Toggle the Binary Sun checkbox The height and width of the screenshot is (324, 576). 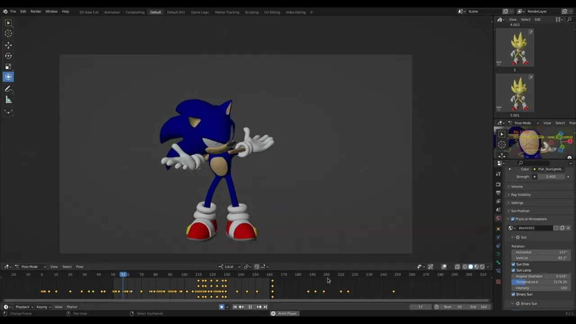[x=513, y=294]
